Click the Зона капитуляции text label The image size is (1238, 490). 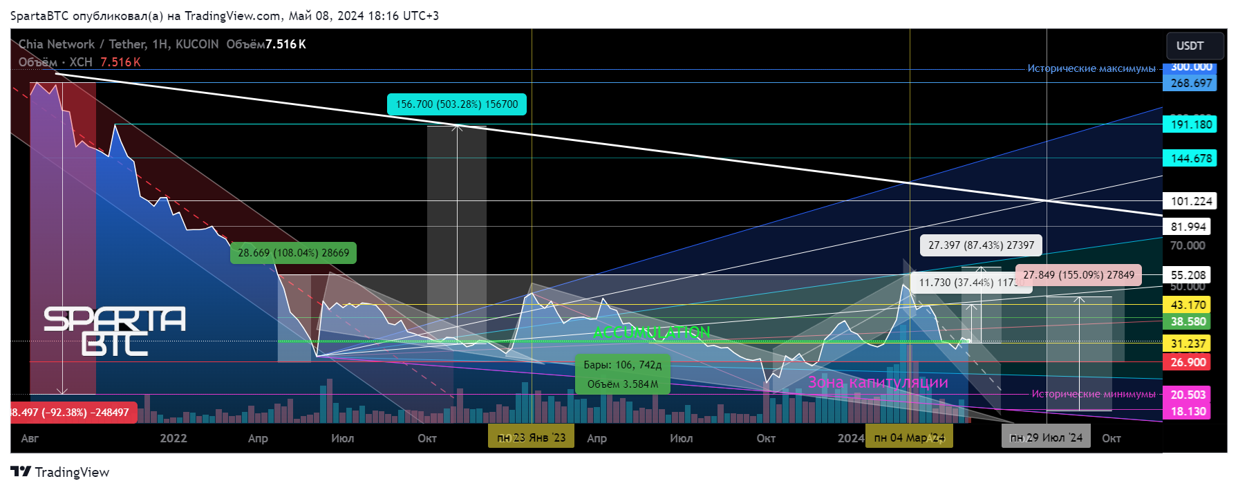coord(878,382)
